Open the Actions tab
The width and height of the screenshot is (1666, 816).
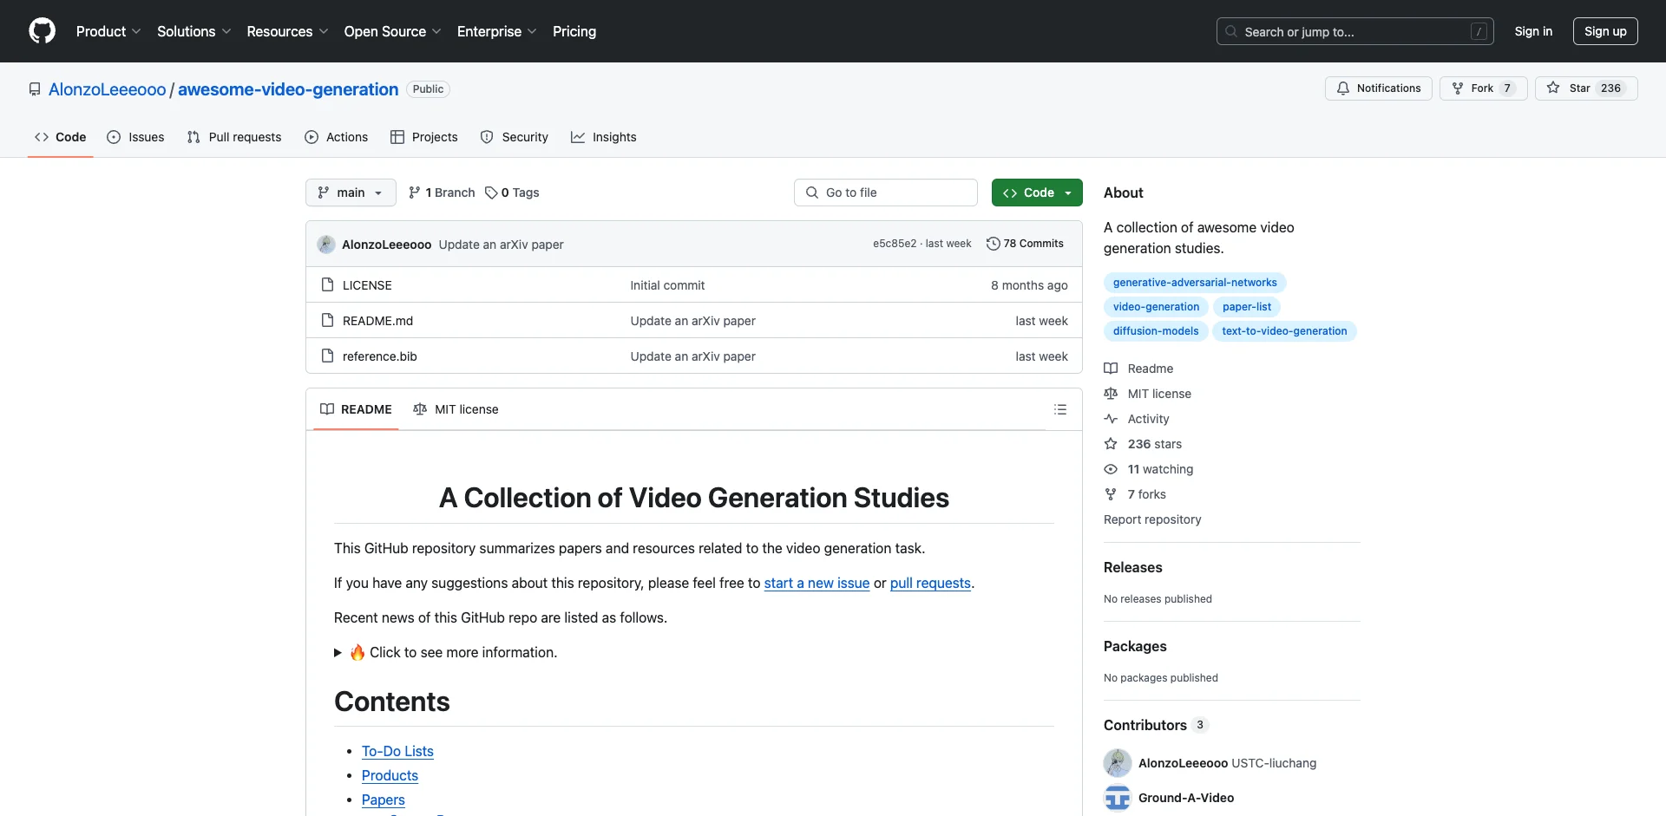coord(337,137)
